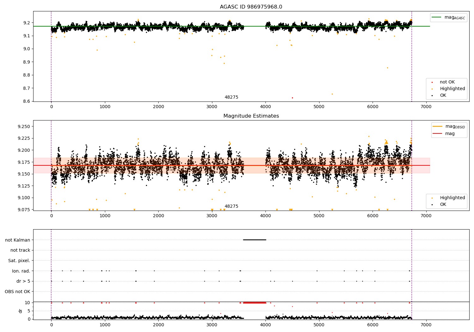Click the red dr=10 marker band near x 3800
Screen dimensions: 474x332
coord(255,303)
